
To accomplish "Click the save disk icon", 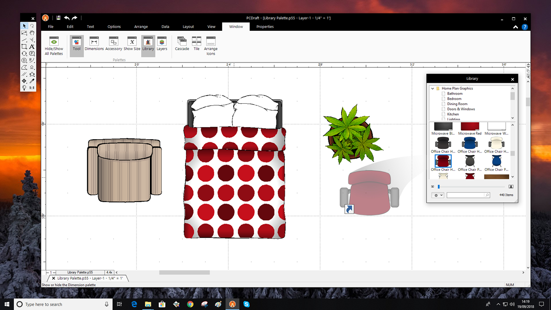I will tap(58, 18).
